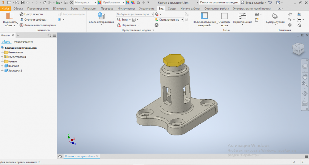Switch to the Эскиз ribbon tab
The width and height of the screenshot is (309, 165).
[74, 9]
